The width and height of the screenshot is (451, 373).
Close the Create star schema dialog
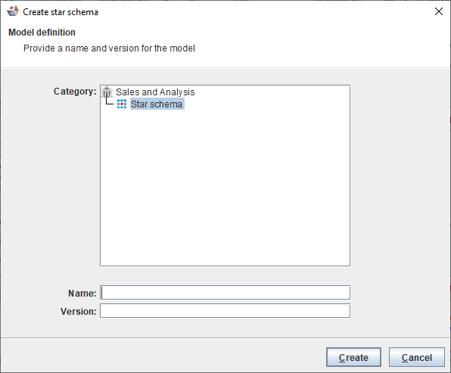tap(439, 11)
